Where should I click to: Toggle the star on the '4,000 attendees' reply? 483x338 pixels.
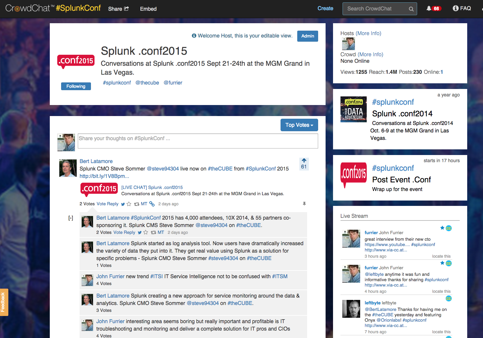click(145, 232)
